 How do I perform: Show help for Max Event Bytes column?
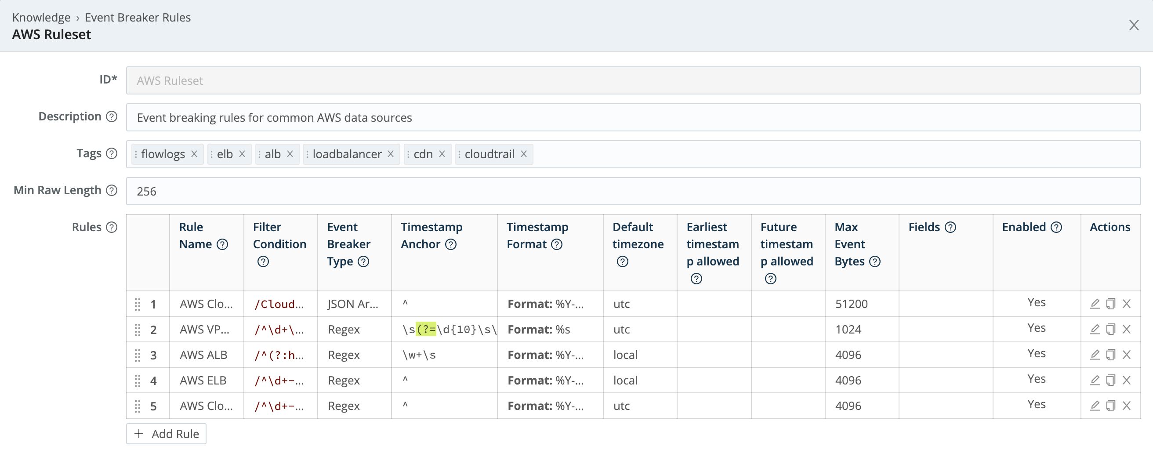pyautogui.click(x=875, y=261)
